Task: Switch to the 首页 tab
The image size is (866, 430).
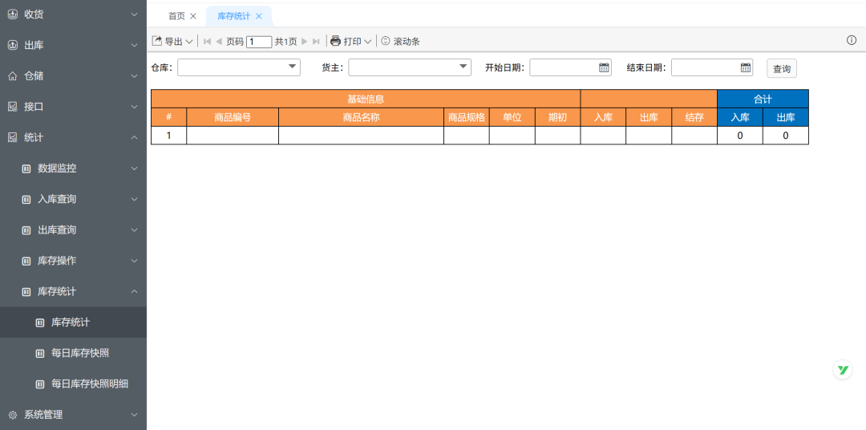Action: [x=176, y=16]
